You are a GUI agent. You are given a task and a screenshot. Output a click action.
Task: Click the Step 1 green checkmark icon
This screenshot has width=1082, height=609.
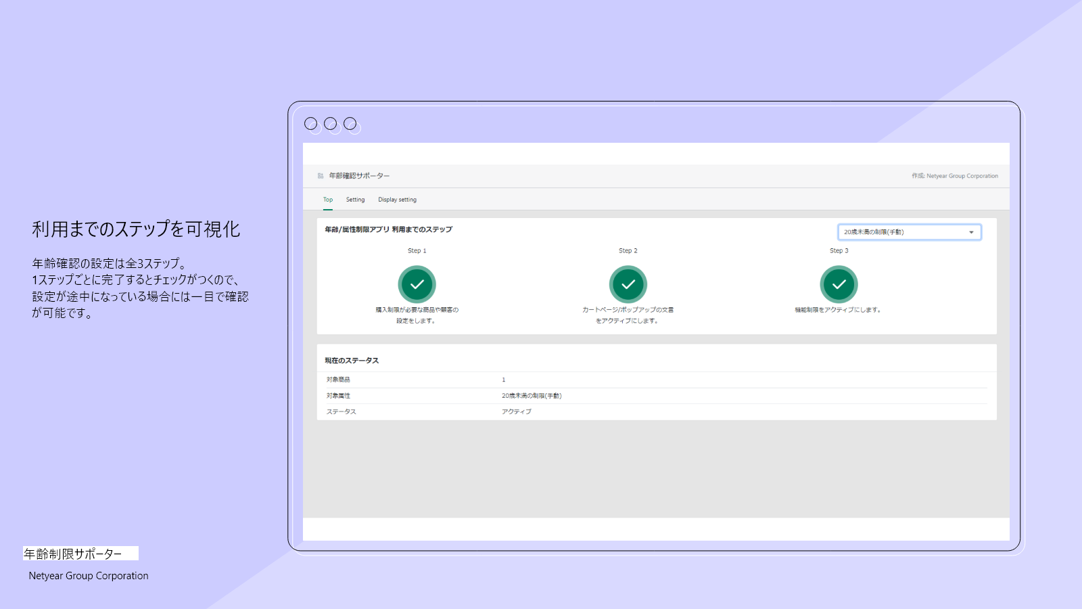(417, 285)
